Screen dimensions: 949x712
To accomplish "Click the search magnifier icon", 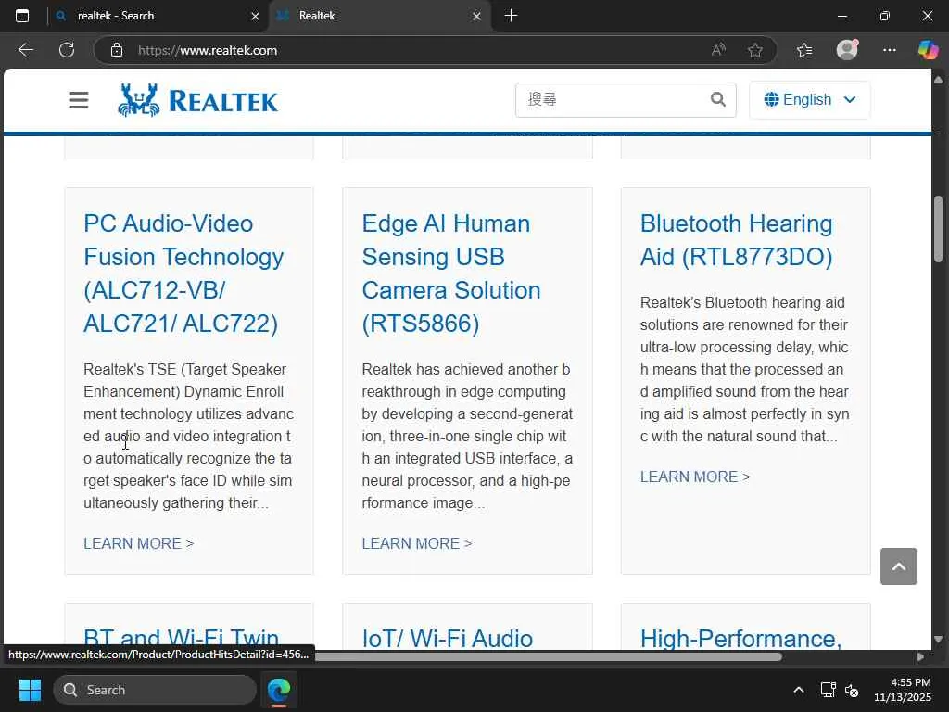I will click(x=718, y=99).
